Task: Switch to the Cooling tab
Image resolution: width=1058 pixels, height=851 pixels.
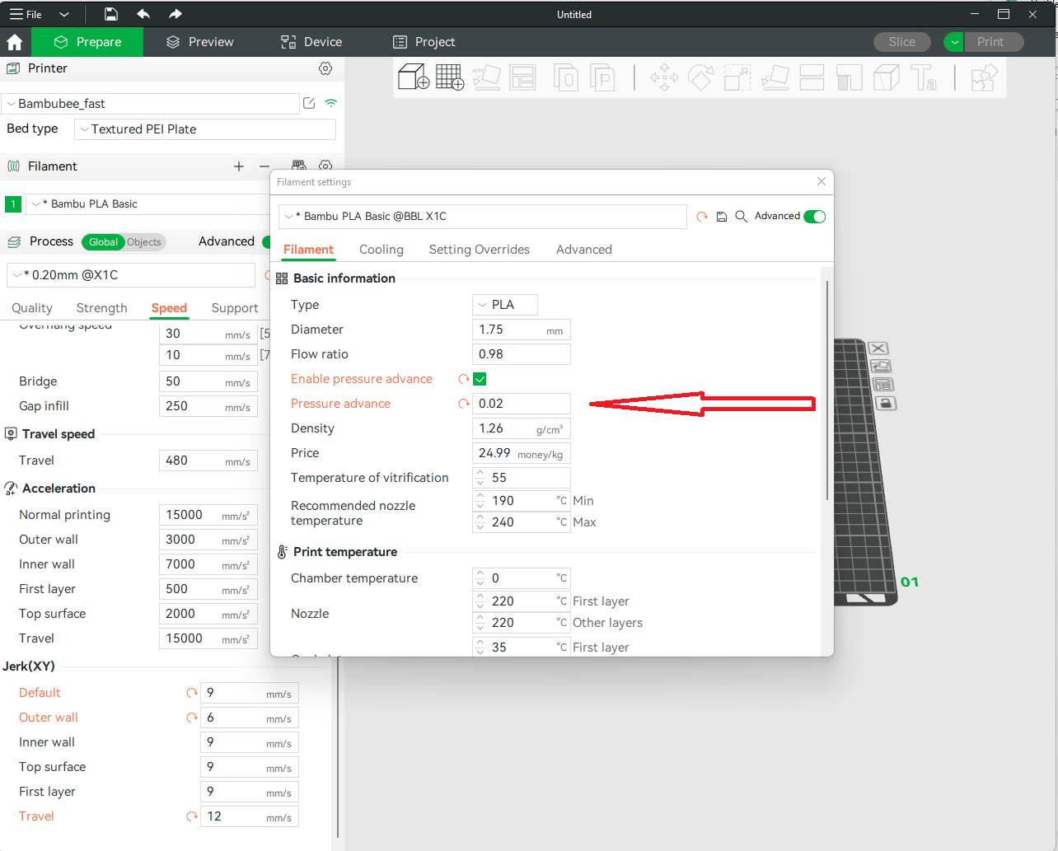Action: point(381,250)
